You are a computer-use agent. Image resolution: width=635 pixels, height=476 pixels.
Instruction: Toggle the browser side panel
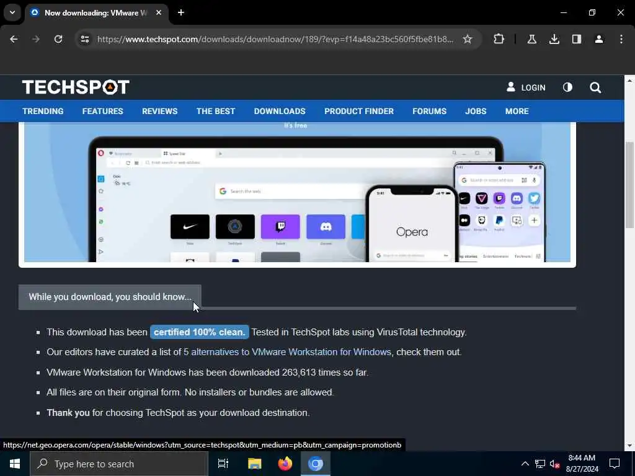click(x=577, y=39)
